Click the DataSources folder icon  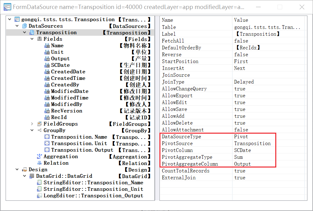tap(24, 26)
